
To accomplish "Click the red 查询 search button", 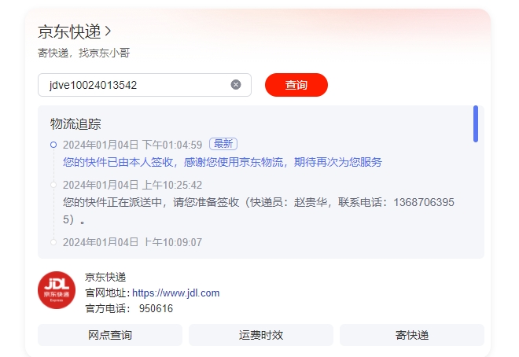I will click(296, 85).
